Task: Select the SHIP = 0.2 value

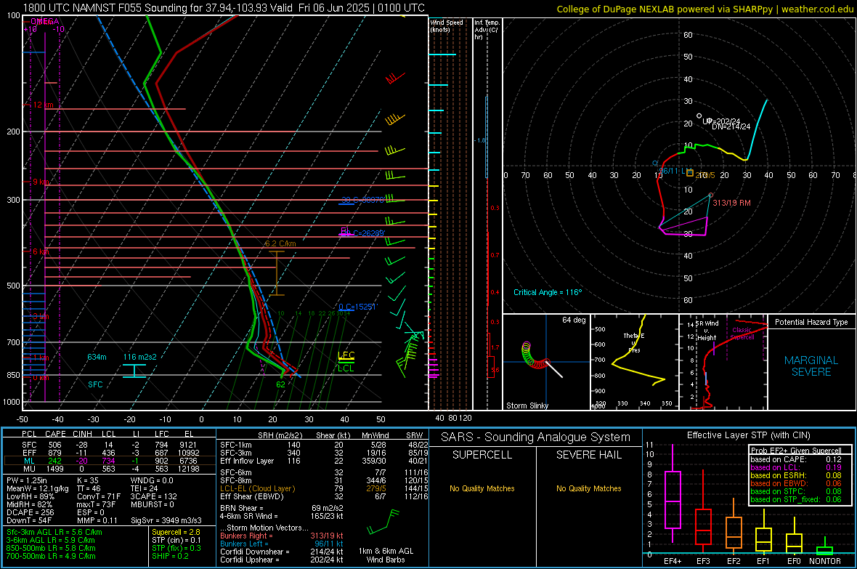Action: pyautogui.click(x=170, y=556)
